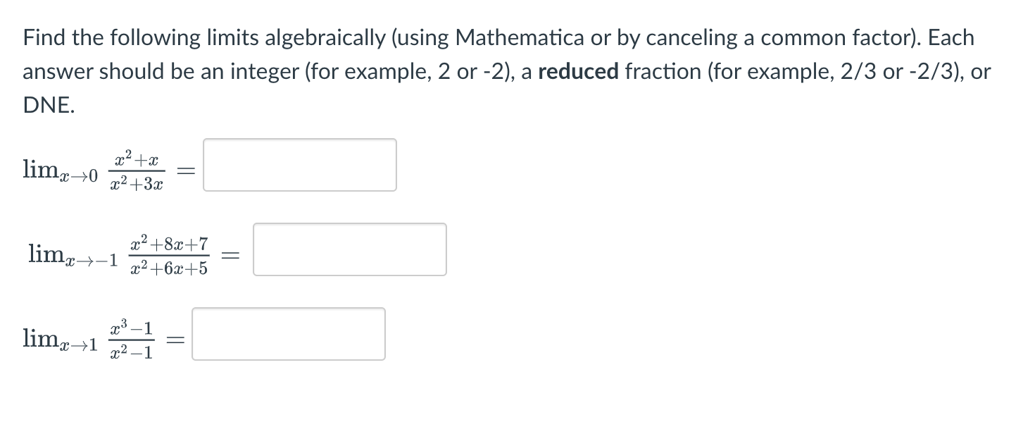Click the answer box for limit as x approaches -1

pos(349,249)
